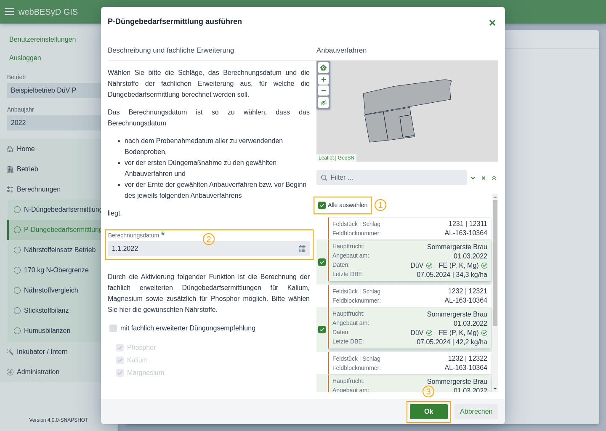
Task: Zoom in on the map
Action: 323,80
